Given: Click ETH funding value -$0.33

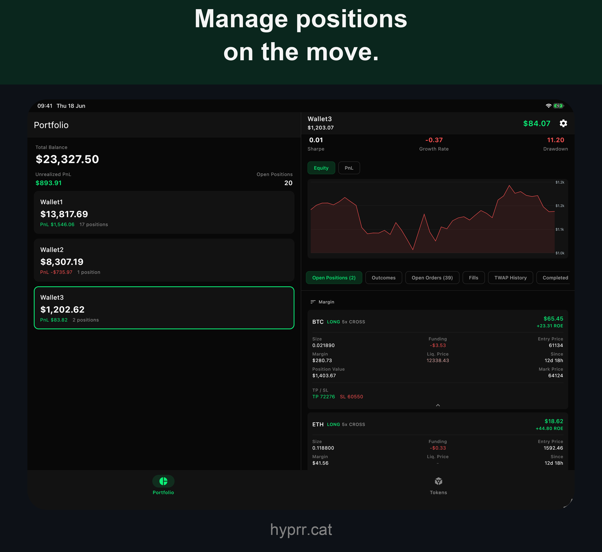Looking at the screenshot, I should point(438,448).
